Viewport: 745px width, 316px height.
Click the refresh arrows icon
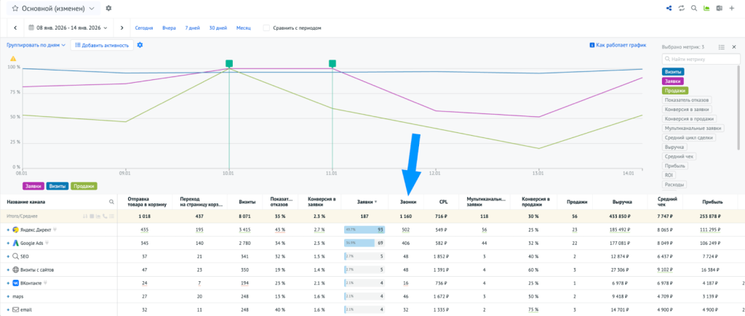(x=682, y=8)
